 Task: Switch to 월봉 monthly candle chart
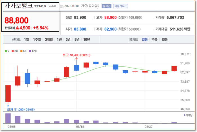(x=165, y=40)
